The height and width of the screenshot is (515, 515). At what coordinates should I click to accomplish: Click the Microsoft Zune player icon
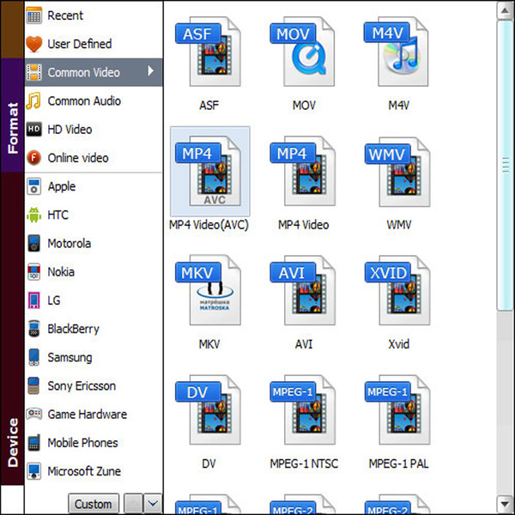(x=33, y=471)
